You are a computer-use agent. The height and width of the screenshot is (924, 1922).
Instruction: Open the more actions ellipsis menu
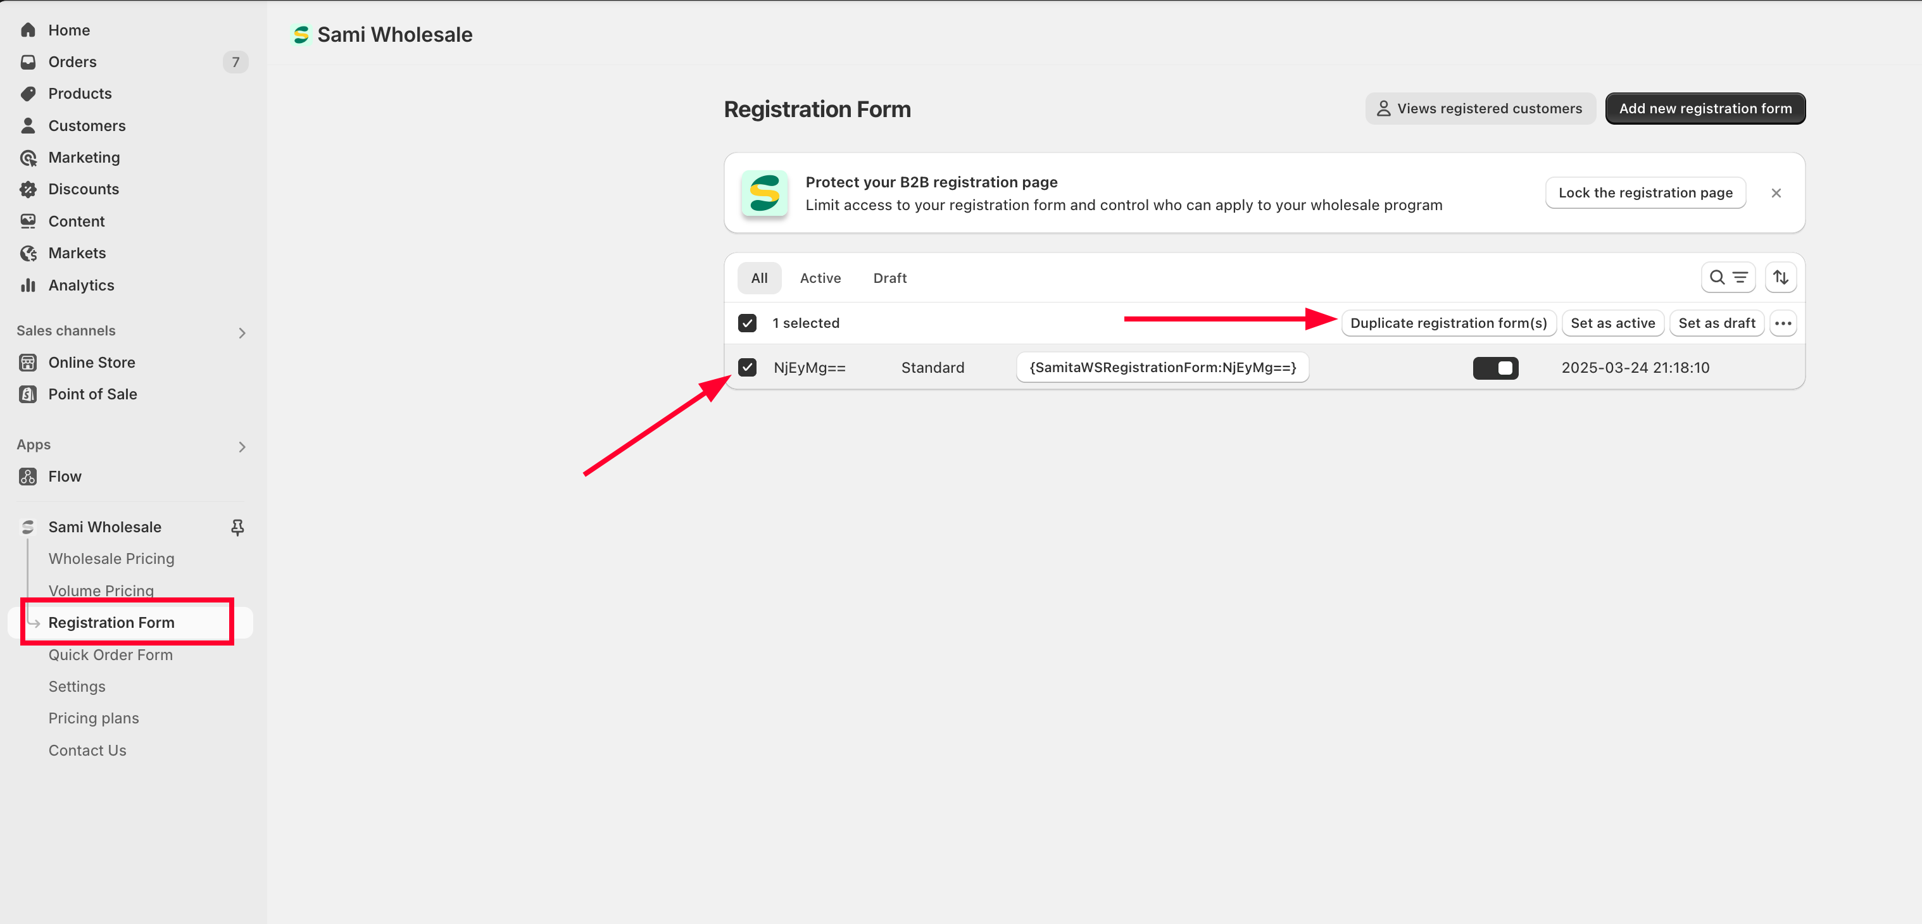(1783, 323)
